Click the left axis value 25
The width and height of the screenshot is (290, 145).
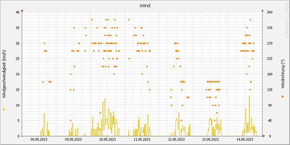click(x=17, y=59)
